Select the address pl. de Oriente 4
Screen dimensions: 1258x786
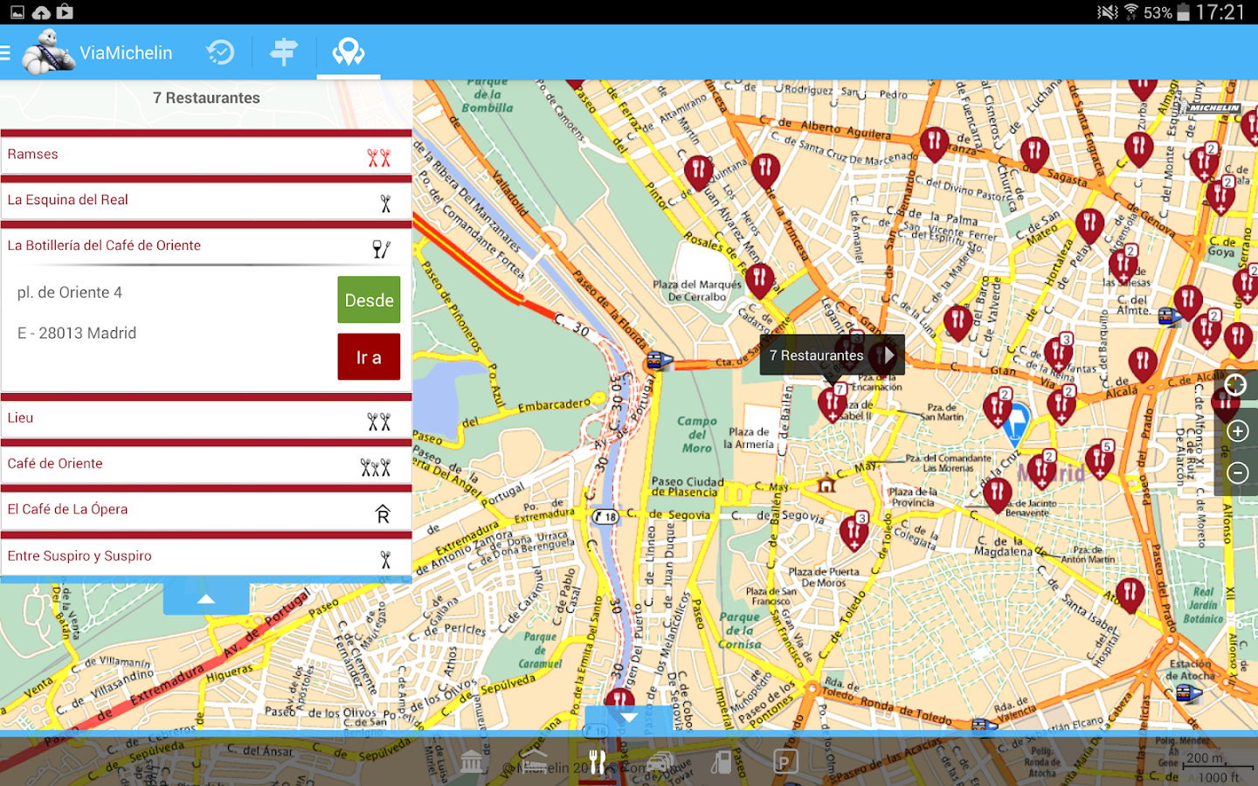[70, 293]
